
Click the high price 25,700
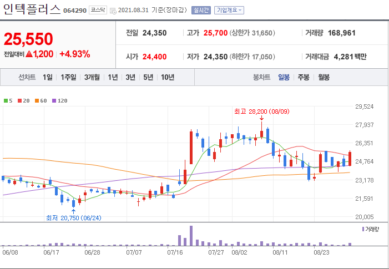click(215, 33)
